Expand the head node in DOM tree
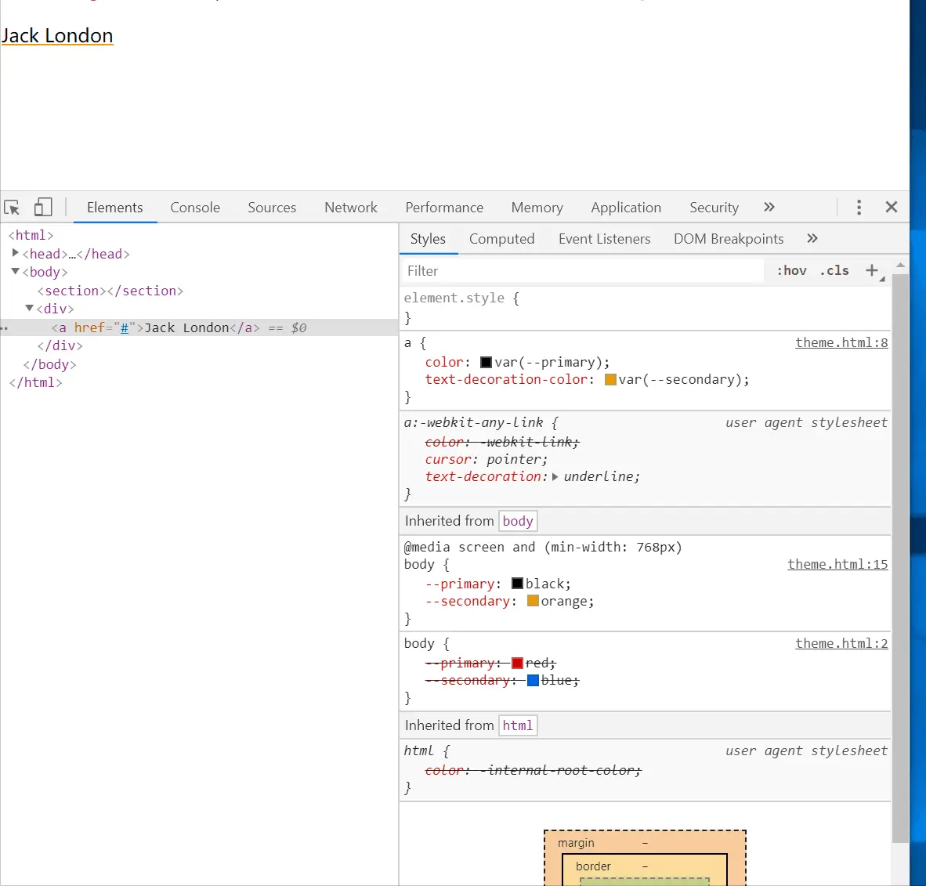Viewport: 926px width, 886px height. pyautogui.click(x=16, y=253)
